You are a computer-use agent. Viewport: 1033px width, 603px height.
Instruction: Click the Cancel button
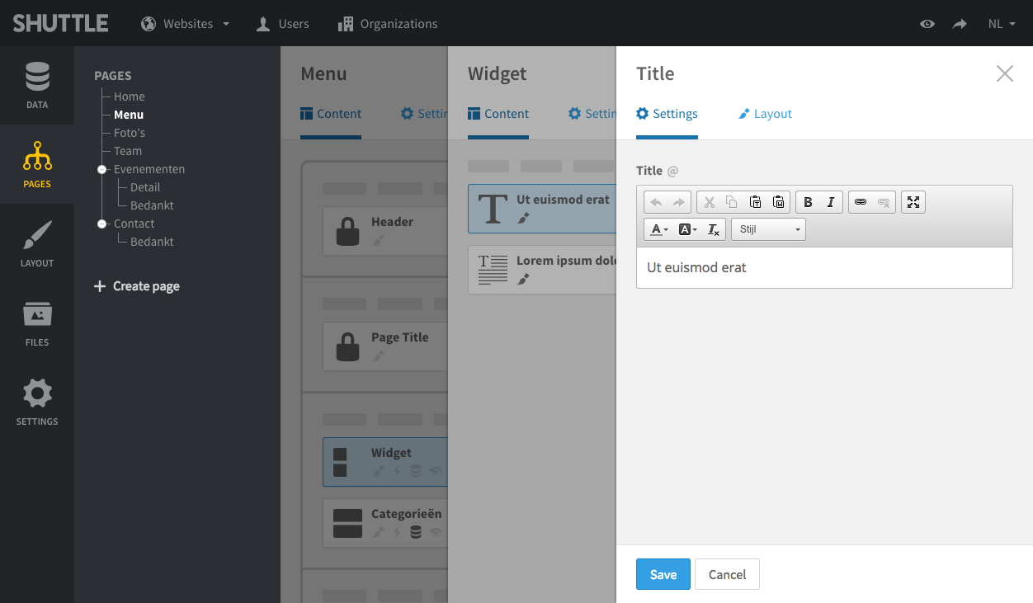pyautogui.click(x=727, y=575)
